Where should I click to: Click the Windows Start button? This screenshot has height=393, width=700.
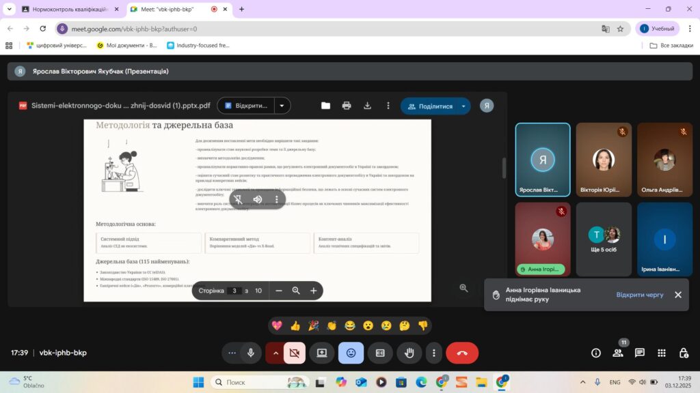click(x=198, y=382)
